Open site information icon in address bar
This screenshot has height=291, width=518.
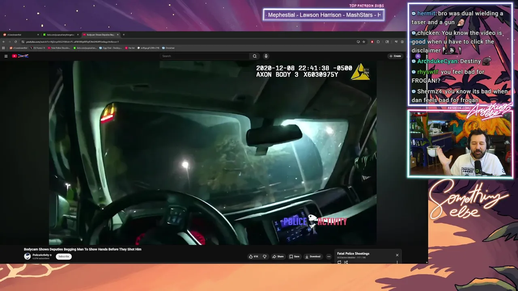click(x=23, y=42)
